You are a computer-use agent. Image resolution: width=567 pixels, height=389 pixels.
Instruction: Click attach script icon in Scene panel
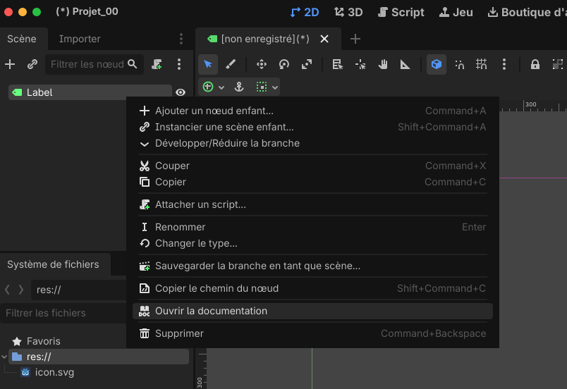click(x=157, y=64)
